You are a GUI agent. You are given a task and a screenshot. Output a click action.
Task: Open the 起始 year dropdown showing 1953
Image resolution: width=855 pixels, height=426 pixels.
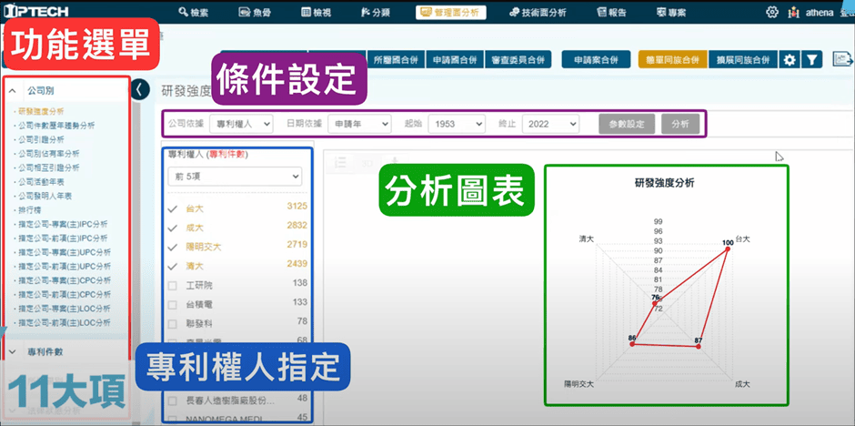456,123
